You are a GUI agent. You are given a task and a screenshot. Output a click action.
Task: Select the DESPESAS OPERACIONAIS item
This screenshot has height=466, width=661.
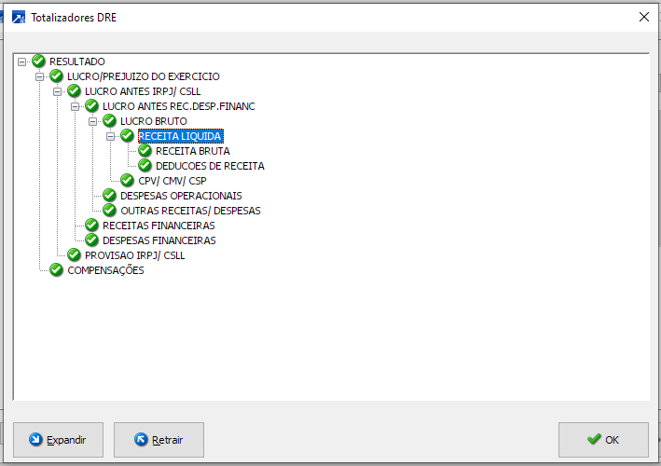pos(181,196)
